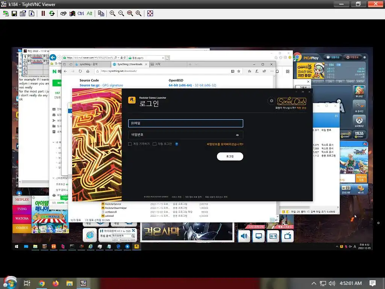
Task: Open the Social Club logo
Action: tap(292, 101)
